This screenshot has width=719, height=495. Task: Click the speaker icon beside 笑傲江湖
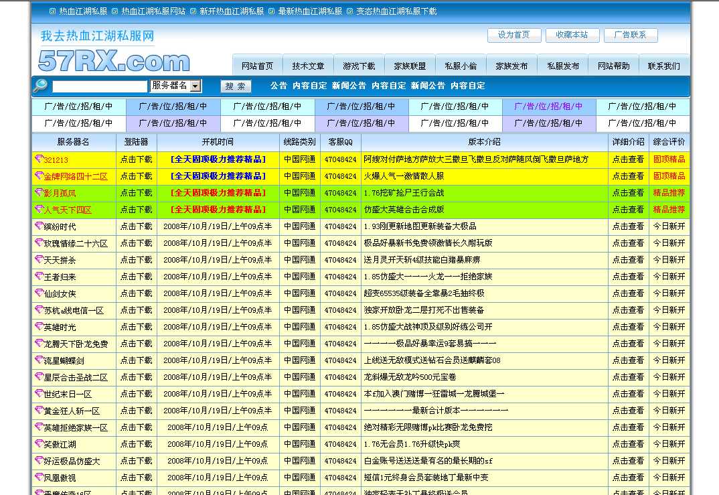pos(37,444)
